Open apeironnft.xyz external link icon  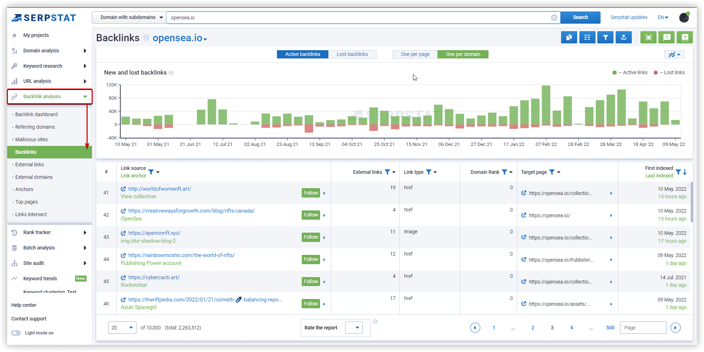point(123,233)
